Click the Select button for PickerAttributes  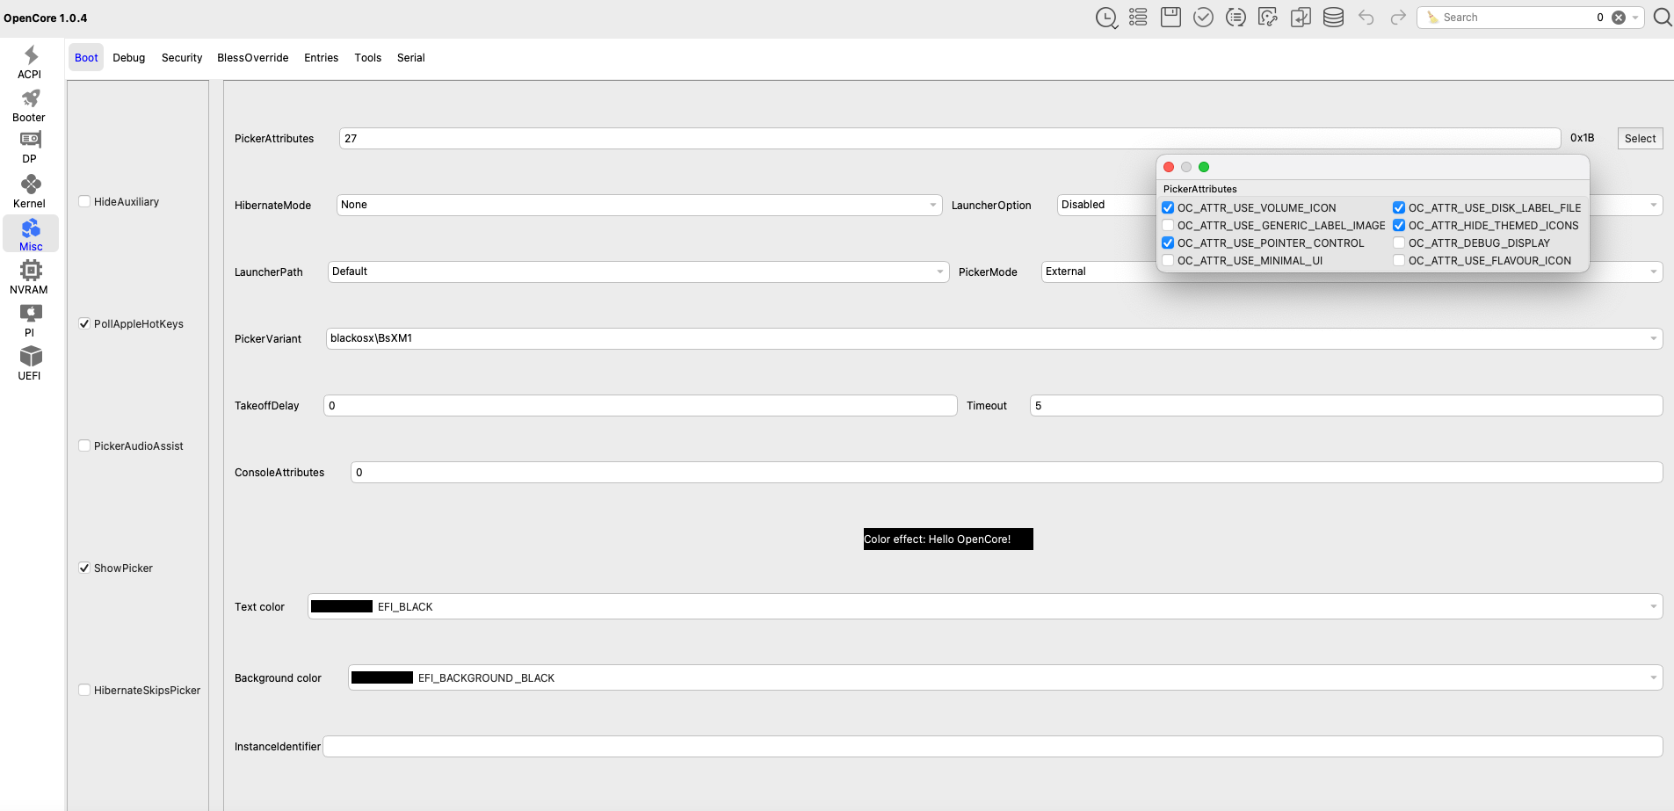pyautogui.click(x=1640, y=138)
